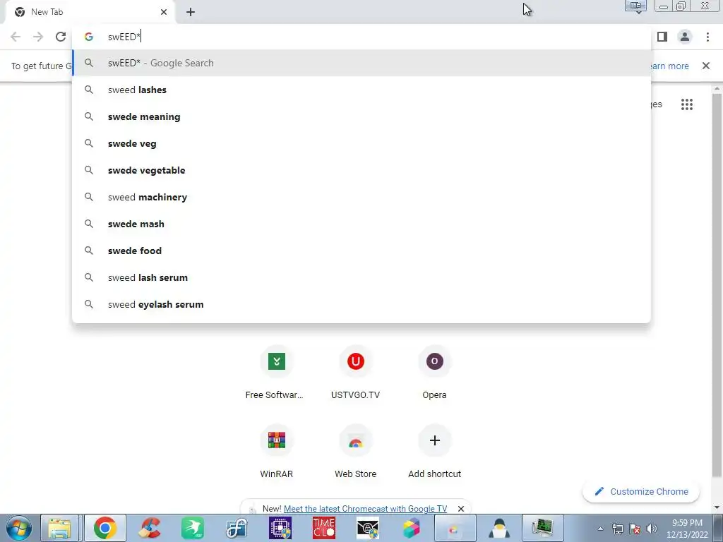The image size is (723, 542).
Task: Open the Web Store shortcut
Action: tap(356, 452)
